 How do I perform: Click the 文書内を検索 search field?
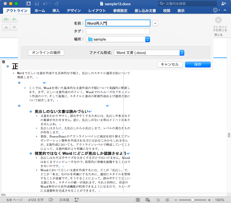(x=188, y=4)
